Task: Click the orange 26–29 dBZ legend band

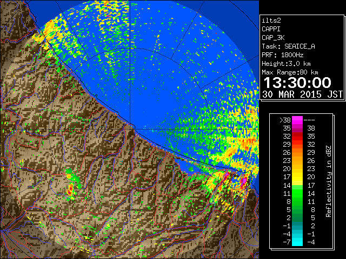Action: 297,152
